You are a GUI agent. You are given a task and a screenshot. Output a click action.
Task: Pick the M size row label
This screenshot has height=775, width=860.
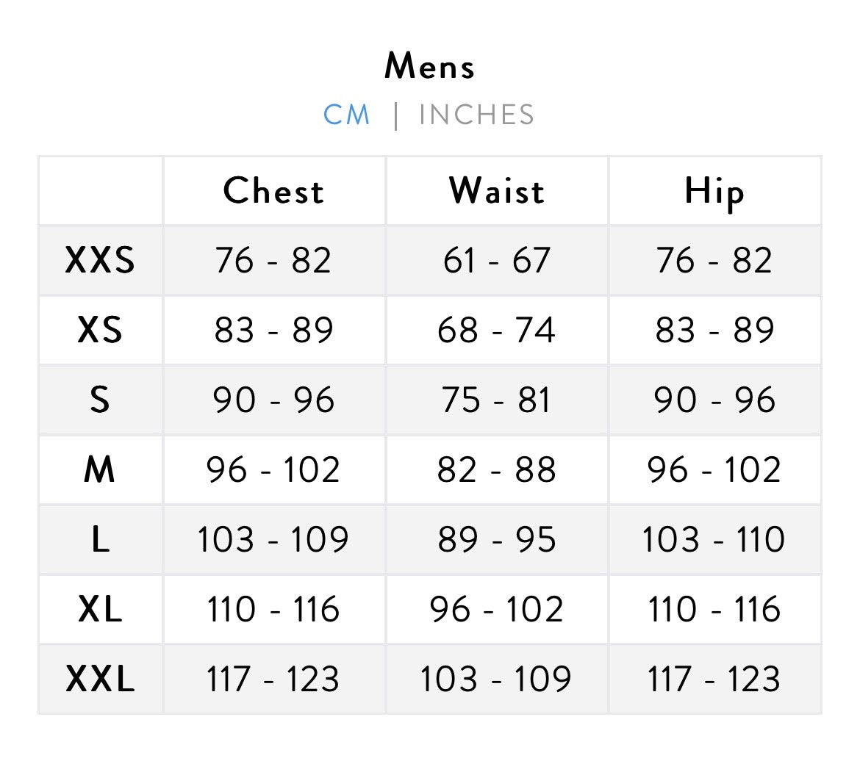click(100, 469)
